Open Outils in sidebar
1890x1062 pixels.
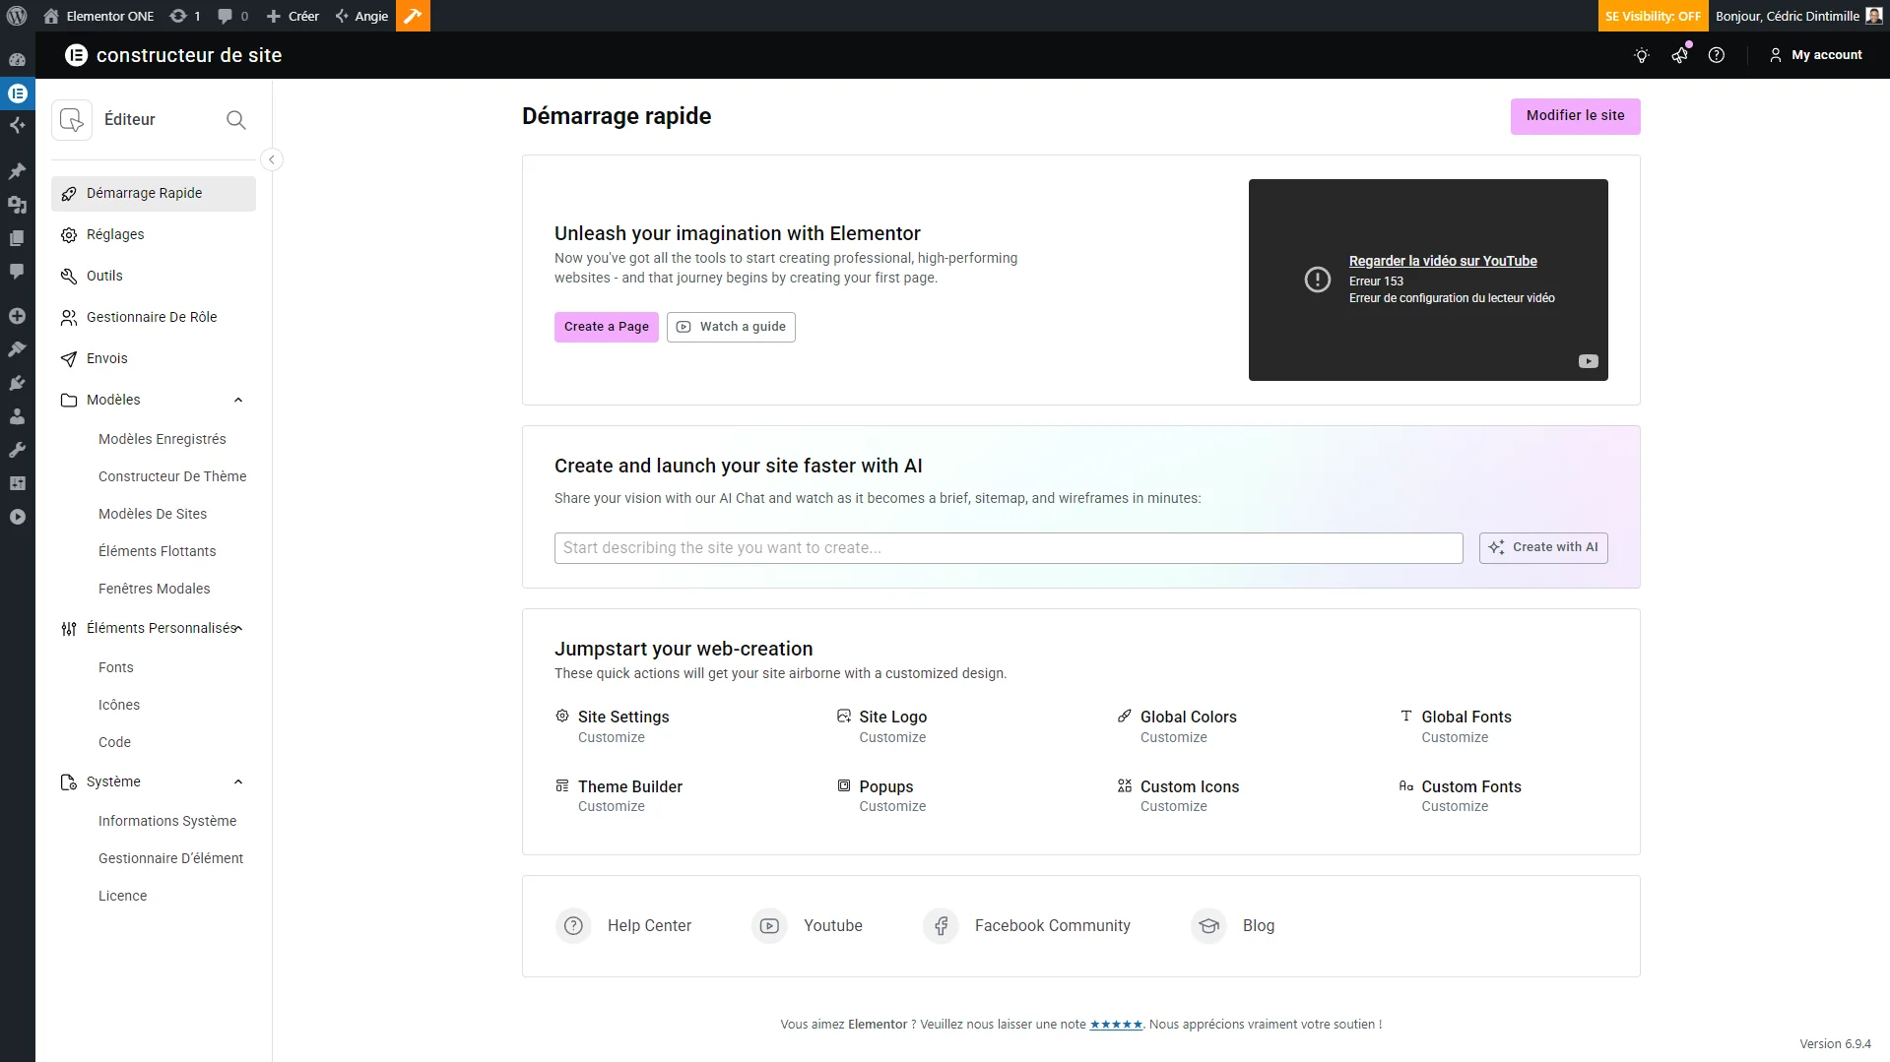[x=154, y=277]
